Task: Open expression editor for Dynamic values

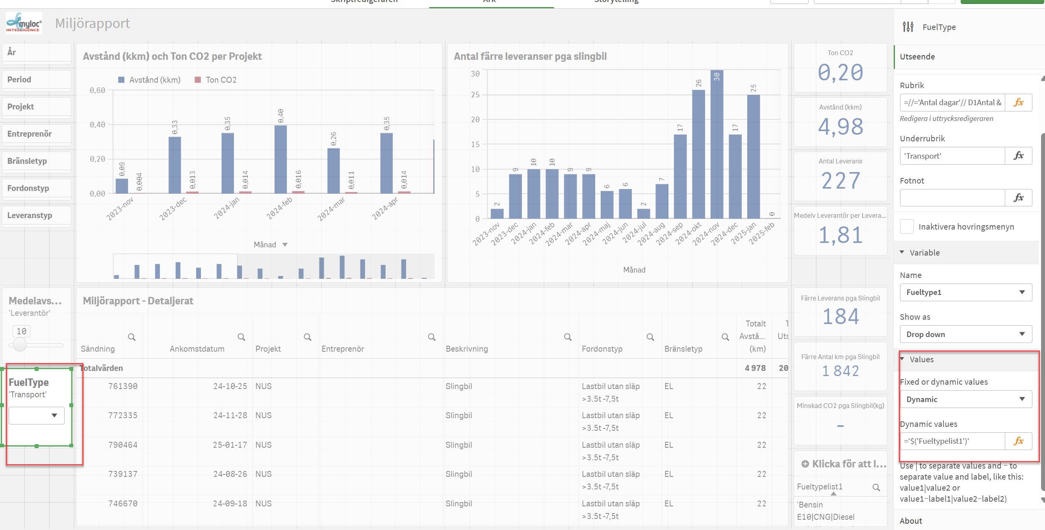Action: point(1018,441)
